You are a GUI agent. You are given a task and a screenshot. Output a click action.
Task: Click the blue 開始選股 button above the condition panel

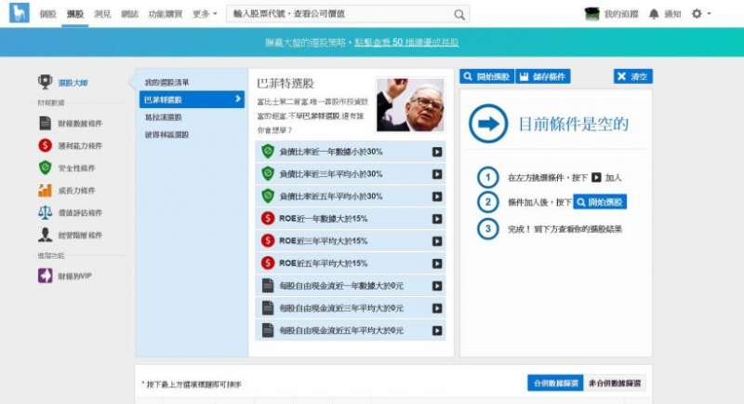click(x=486, y=76)
